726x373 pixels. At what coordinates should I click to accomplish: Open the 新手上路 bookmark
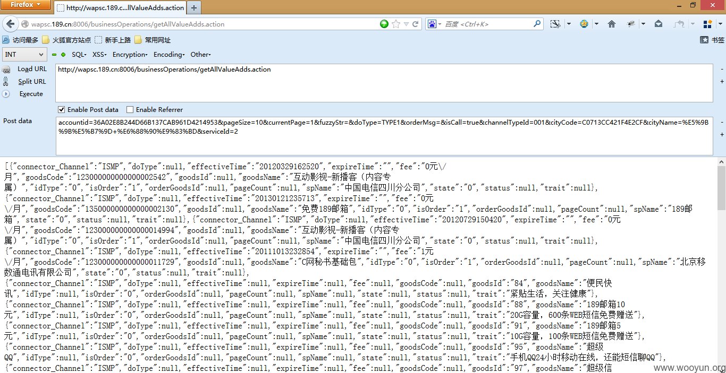coord(113,40)
